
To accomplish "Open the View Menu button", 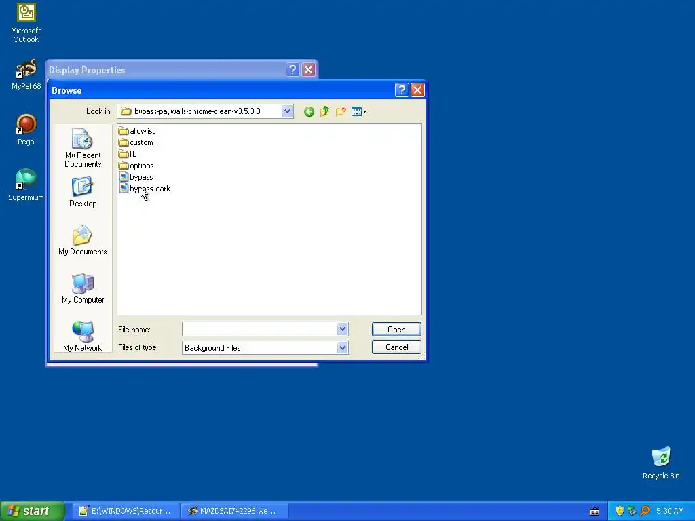I will 358,112.
